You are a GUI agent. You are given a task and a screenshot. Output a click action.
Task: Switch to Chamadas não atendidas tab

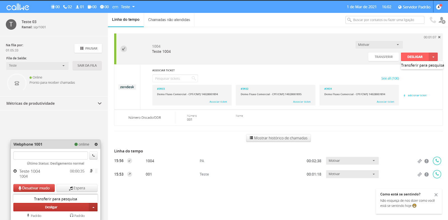(169, 20)
